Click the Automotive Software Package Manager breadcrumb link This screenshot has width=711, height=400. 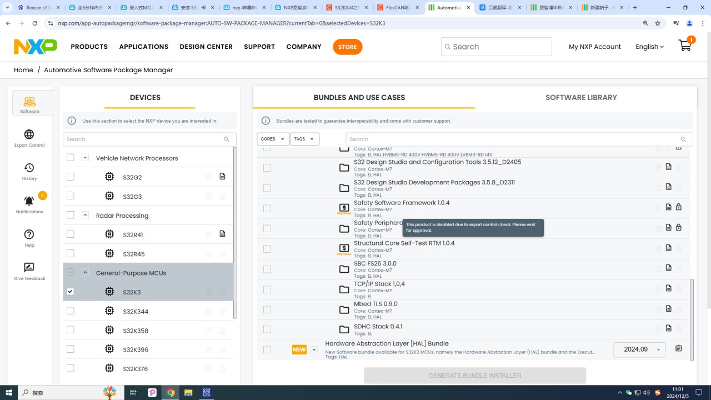click(x=108, y=70)
